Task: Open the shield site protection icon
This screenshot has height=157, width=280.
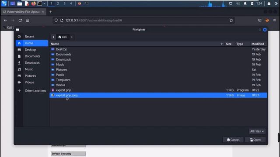Action: (x=56, y=20)
